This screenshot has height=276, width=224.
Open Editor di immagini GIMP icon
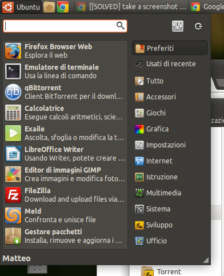(x=13, y=174)
